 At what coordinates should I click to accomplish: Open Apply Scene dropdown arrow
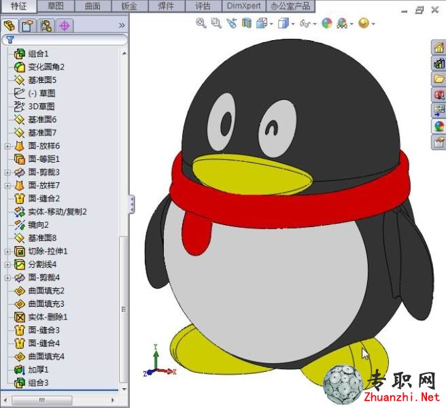pos(351,24)
